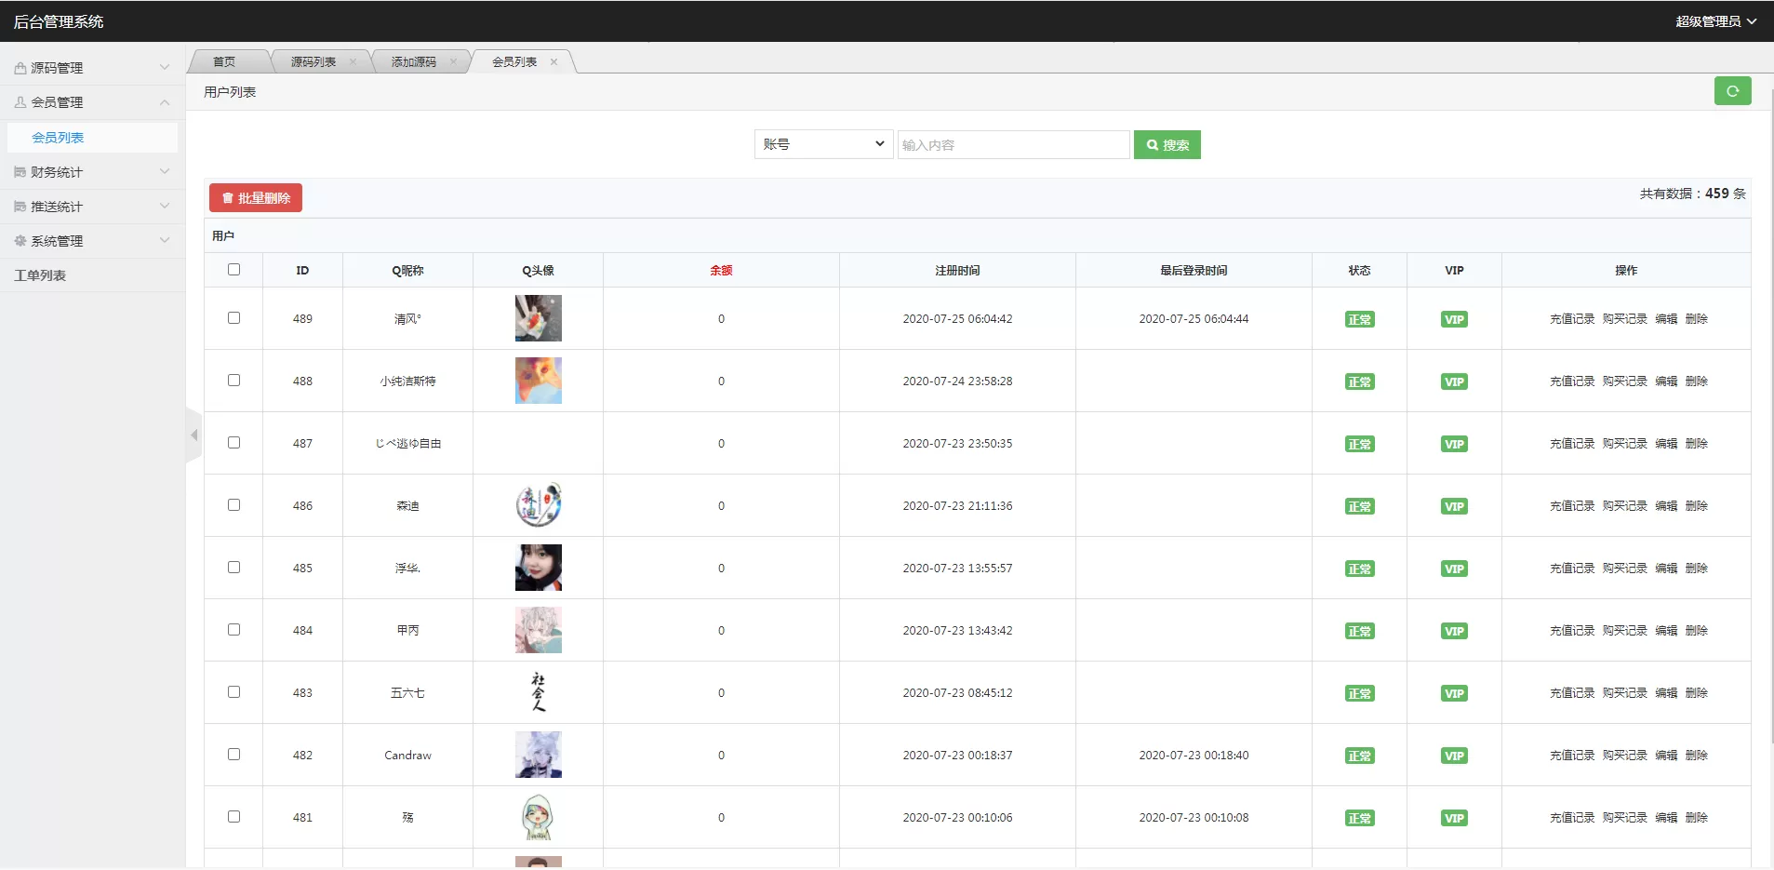Check the checkbox for user 481

(x=233, y=817)
